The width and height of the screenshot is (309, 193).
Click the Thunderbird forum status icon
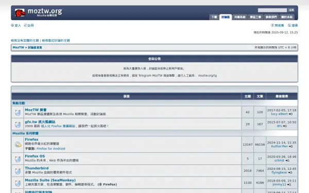18,171
